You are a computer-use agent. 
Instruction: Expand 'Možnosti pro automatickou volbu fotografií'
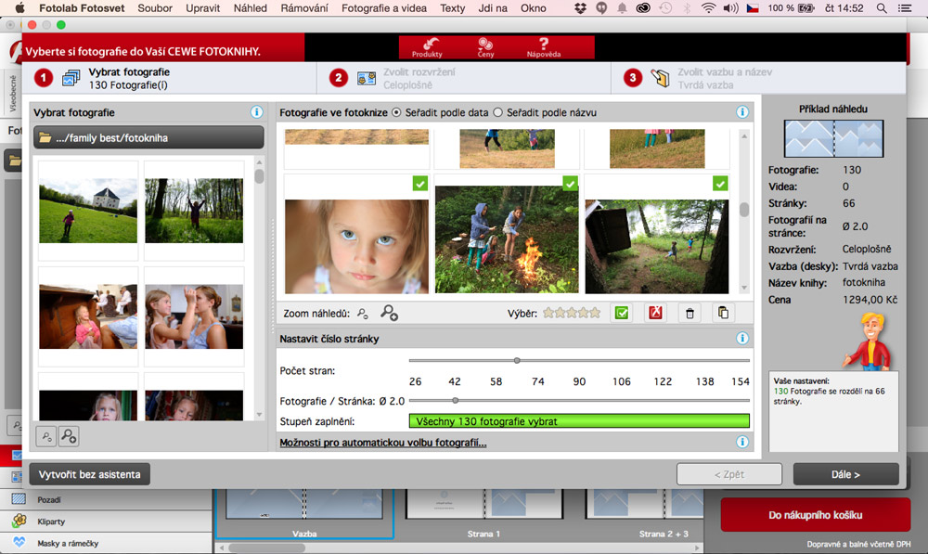coord(383,443)
